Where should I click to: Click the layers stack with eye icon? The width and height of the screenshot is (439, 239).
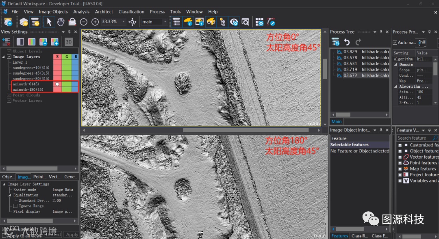click(x=24, y=22)
